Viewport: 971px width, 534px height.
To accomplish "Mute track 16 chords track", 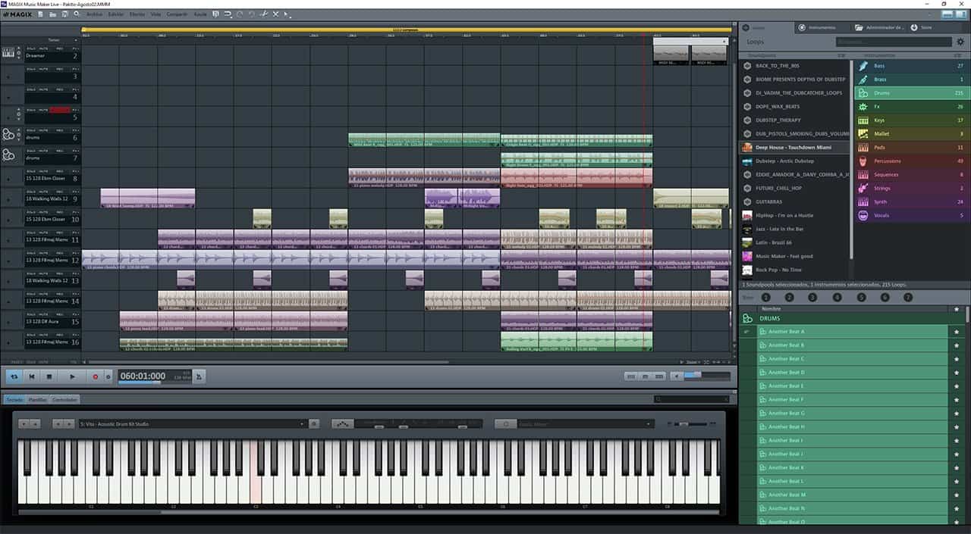I will click(x=44, y=335).
